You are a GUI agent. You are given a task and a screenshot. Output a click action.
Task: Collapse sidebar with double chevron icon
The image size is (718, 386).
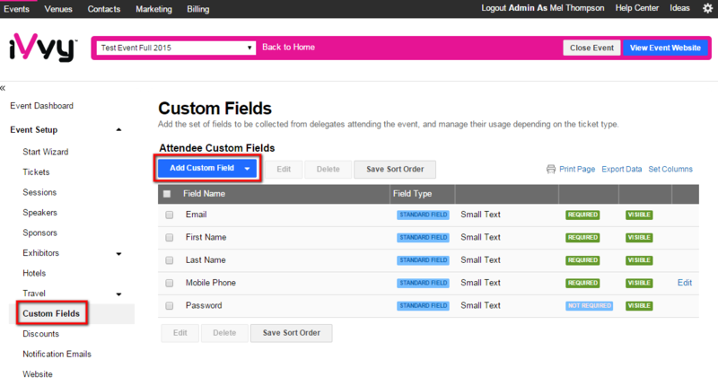tap(3, 88)
